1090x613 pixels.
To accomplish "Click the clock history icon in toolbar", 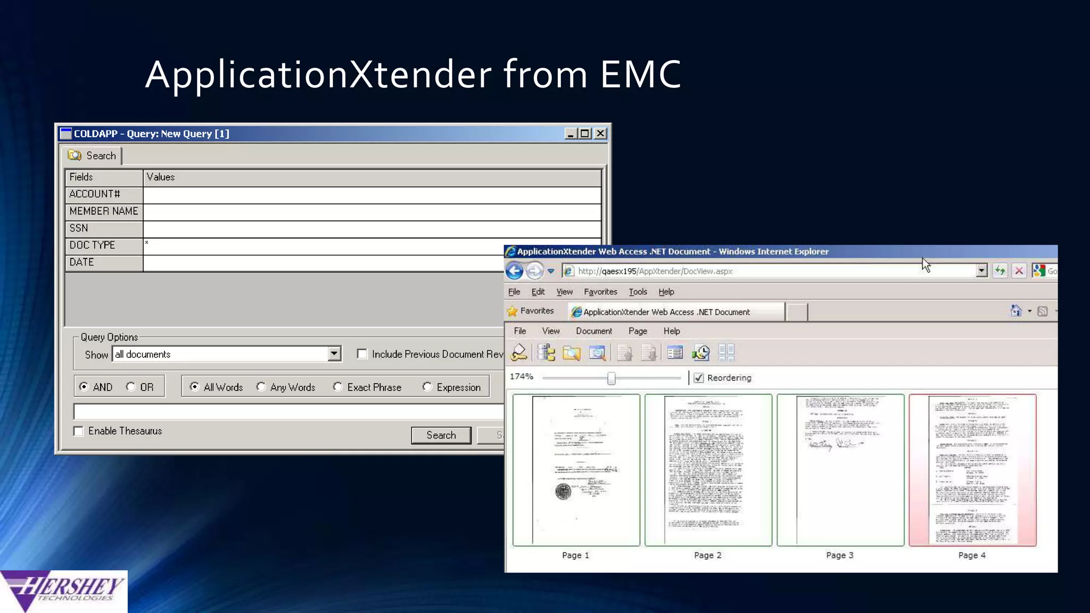I will click(701, 353).
